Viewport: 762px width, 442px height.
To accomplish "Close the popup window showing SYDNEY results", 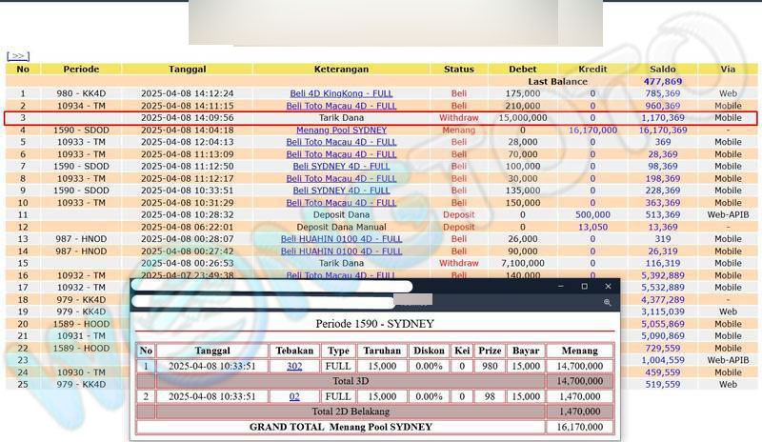I will pos(608,286).
